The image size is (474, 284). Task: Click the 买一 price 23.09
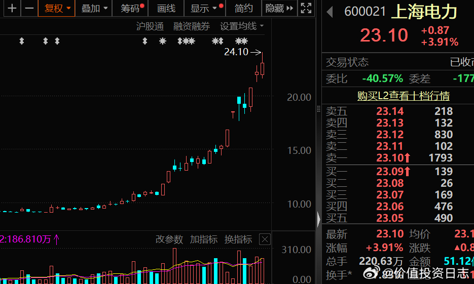(390, 172)
